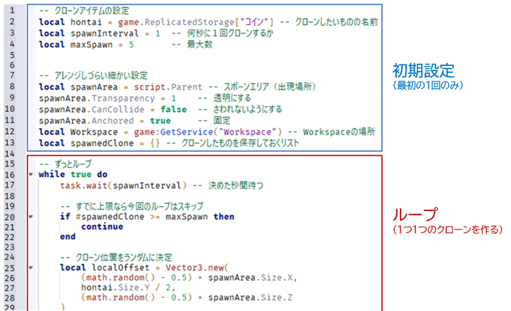The image size is (511, 311).
Task: Click the continue keyword on line 21
Action: click(x=102, y=227)
